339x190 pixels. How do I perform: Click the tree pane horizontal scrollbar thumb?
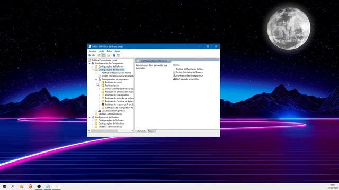[104, 131]
